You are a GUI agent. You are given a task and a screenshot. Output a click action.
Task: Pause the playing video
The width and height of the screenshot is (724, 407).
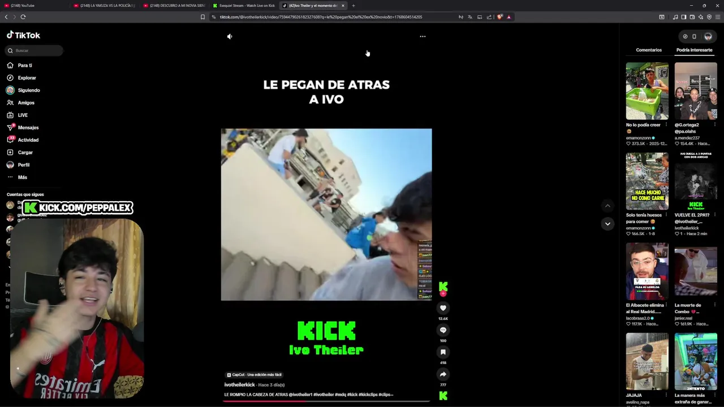(326, 215)
